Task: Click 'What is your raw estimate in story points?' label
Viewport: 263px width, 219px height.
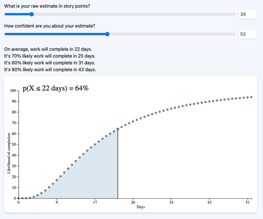Action: (x=47, y=6)
